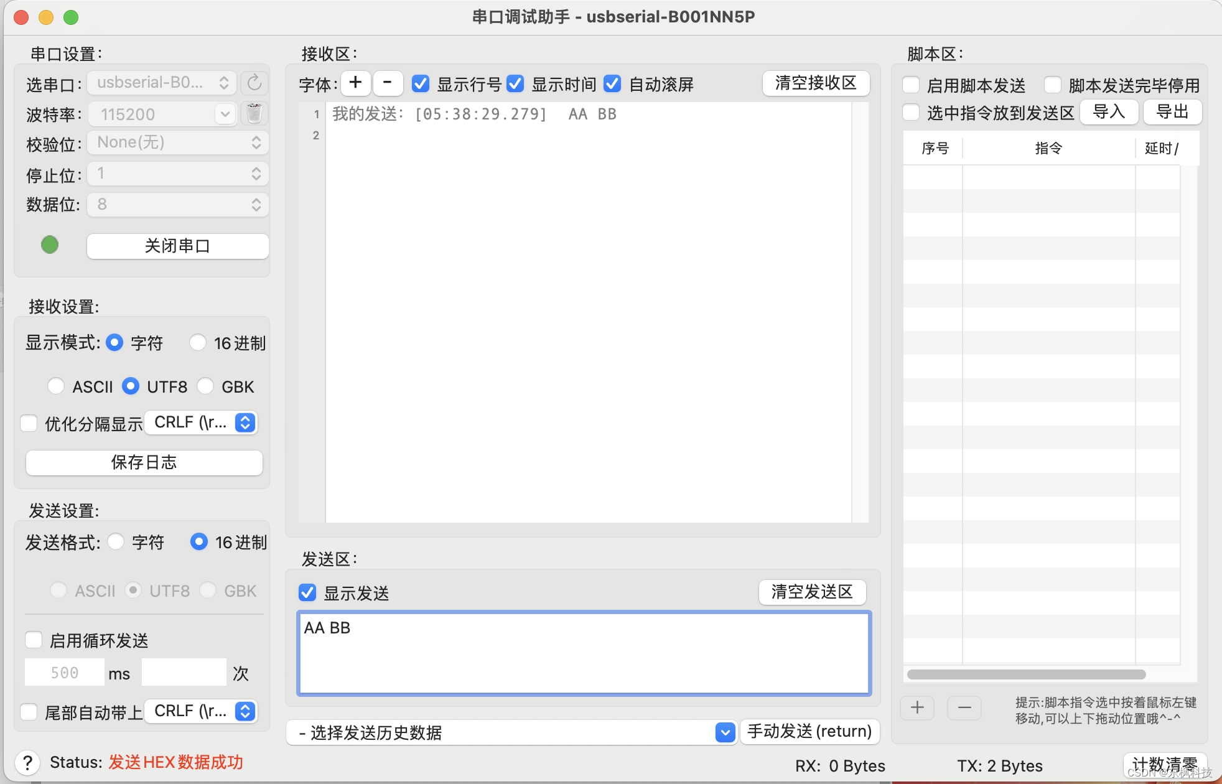Image resolution: width=1222 pixels, height=784 pixels.
Task: Click the trash icon beside baud rate
Action: 254,113
